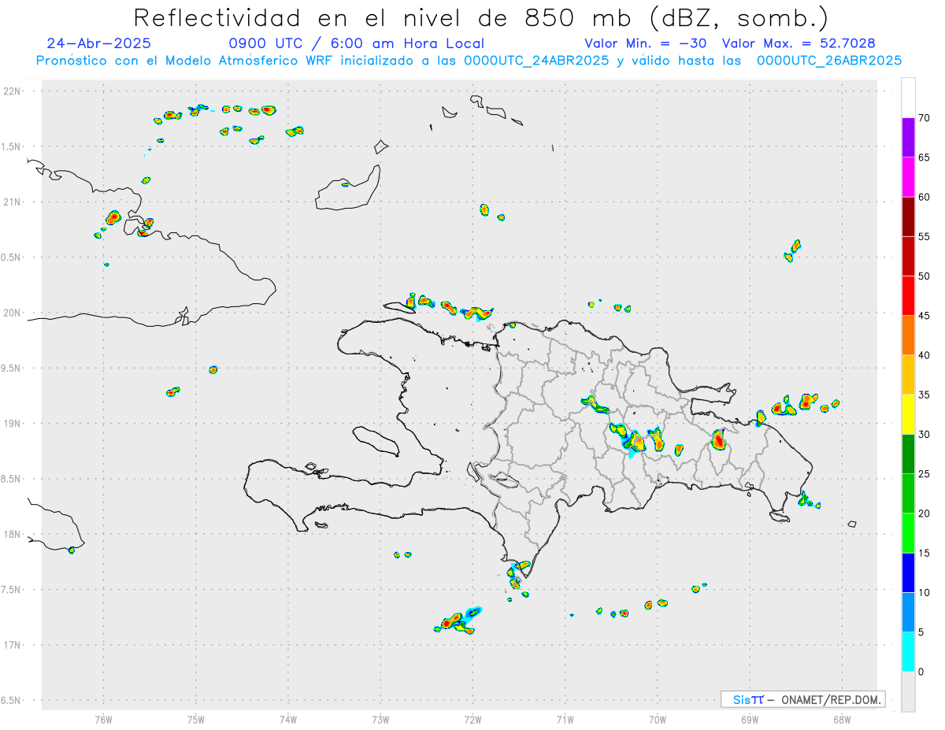Click the colorbar label '70'
945x730 pixels.
coord(925,118)
